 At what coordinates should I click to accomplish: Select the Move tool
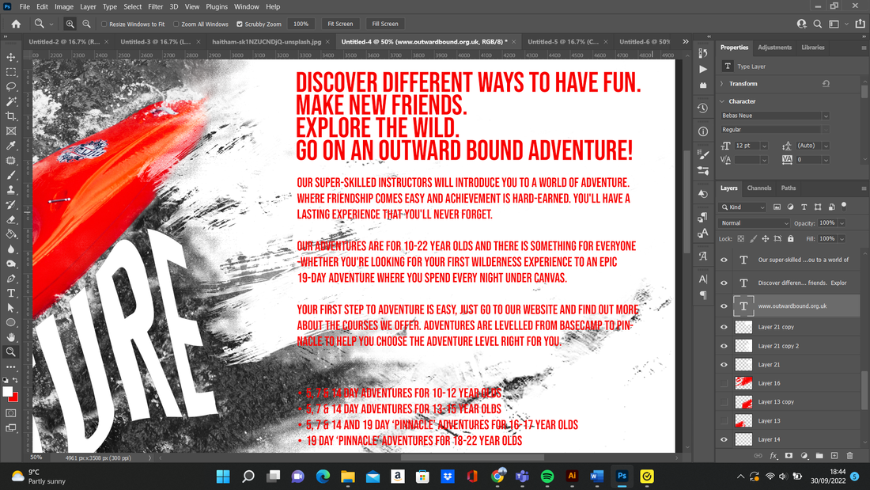point(10,57)
